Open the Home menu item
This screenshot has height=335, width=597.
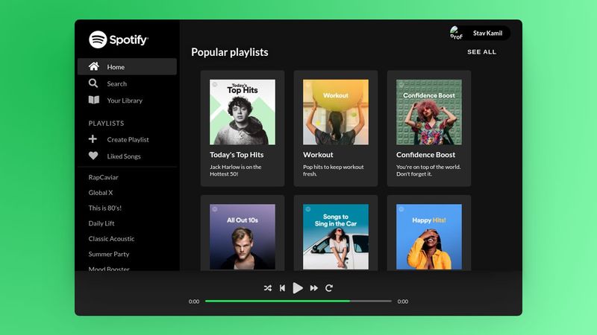click(127, 67)
